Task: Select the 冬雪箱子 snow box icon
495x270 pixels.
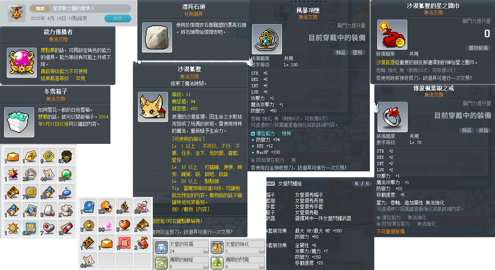Action: 19,122
